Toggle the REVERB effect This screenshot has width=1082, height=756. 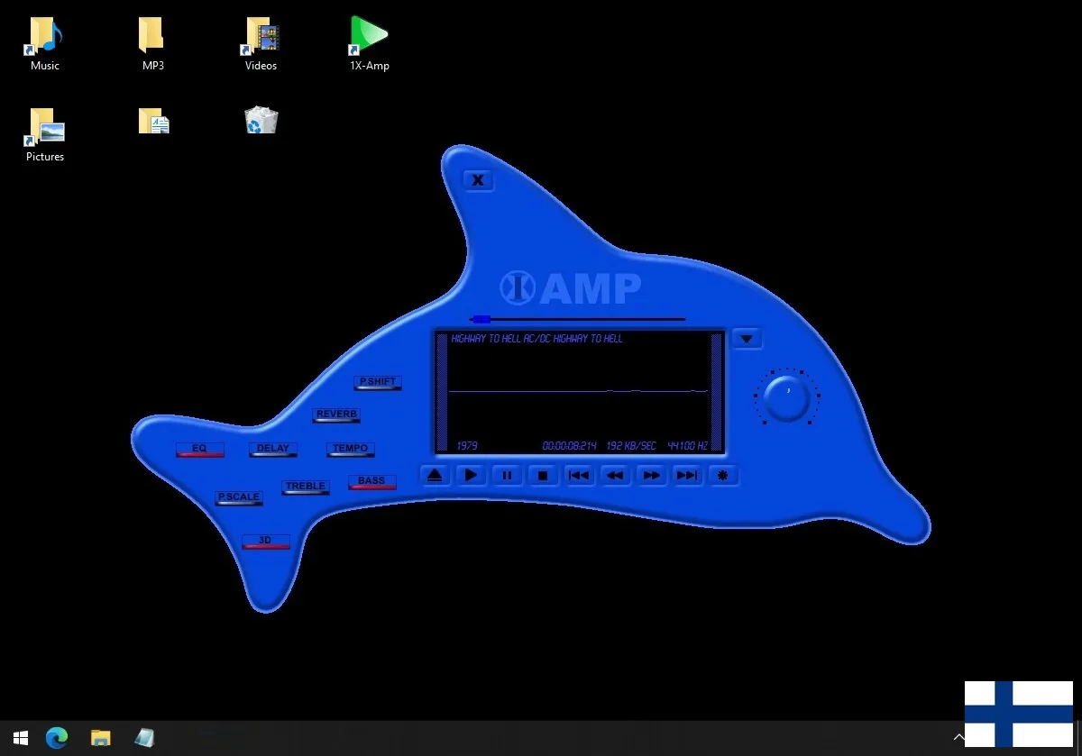336,414
